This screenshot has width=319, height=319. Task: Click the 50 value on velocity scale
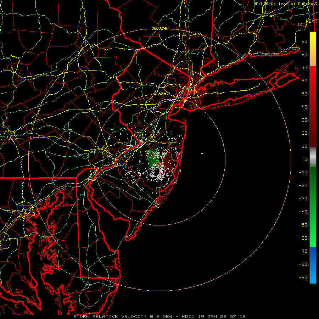[304, 94]
